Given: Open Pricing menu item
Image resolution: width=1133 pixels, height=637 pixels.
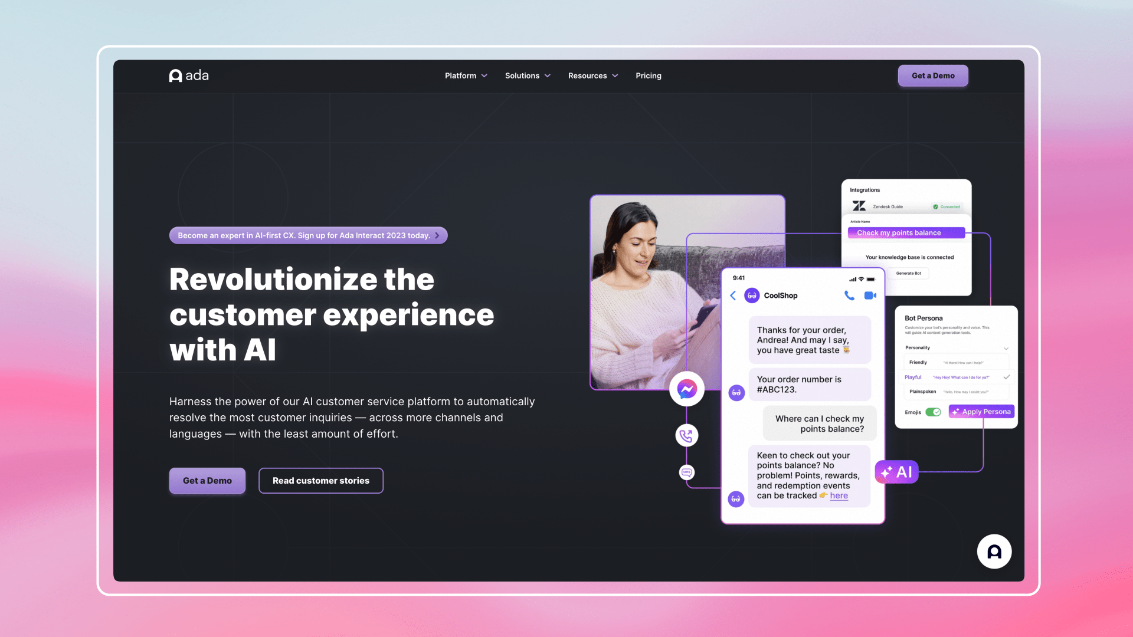Looking at the screenshot, I should point(648,75).
